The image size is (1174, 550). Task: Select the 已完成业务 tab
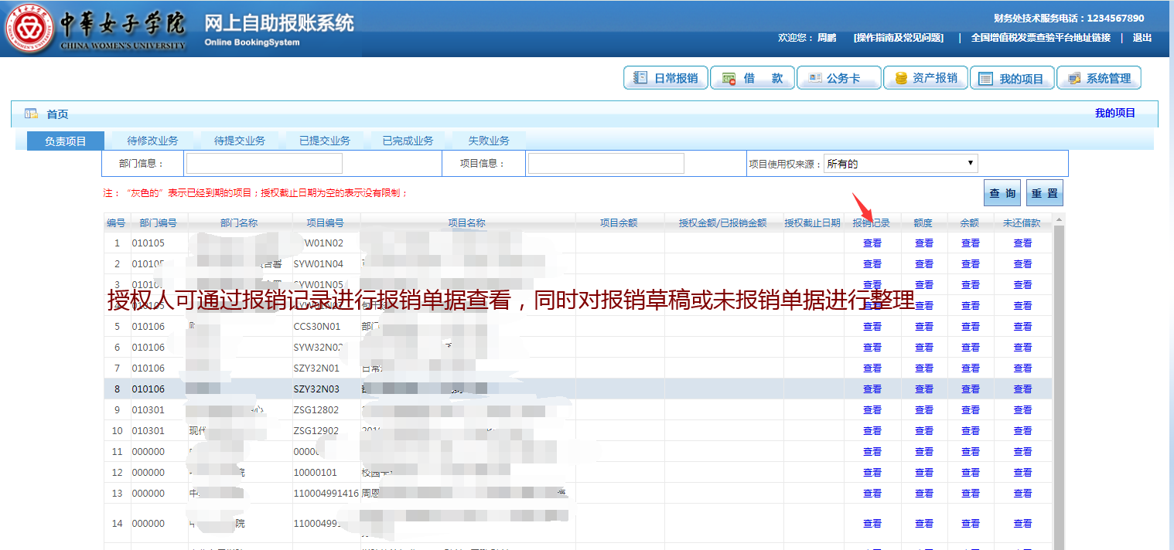point(407,141)
